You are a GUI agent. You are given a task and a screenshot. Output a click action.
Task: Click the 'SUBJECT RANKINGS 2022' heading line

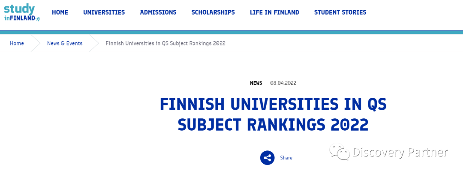coord(273,124)
